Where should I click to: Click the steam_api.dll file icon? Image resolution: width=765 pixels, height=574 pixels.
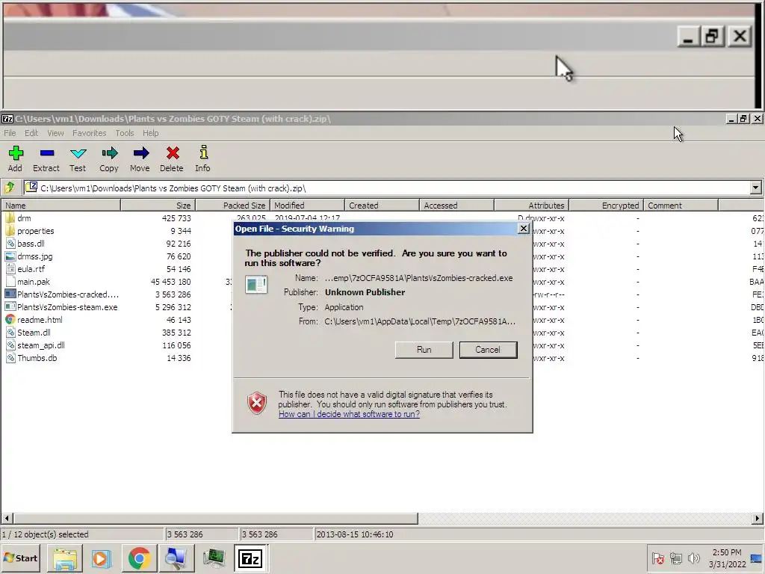(x=10, y=345)
